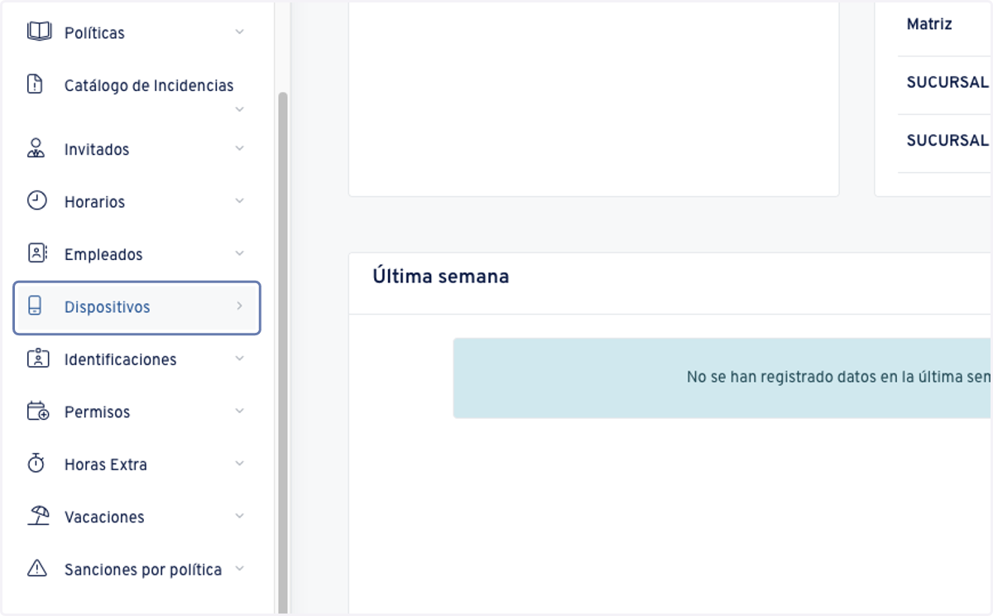
Task: Click the Sanciones por política warning icon
Action: point(37,568)
